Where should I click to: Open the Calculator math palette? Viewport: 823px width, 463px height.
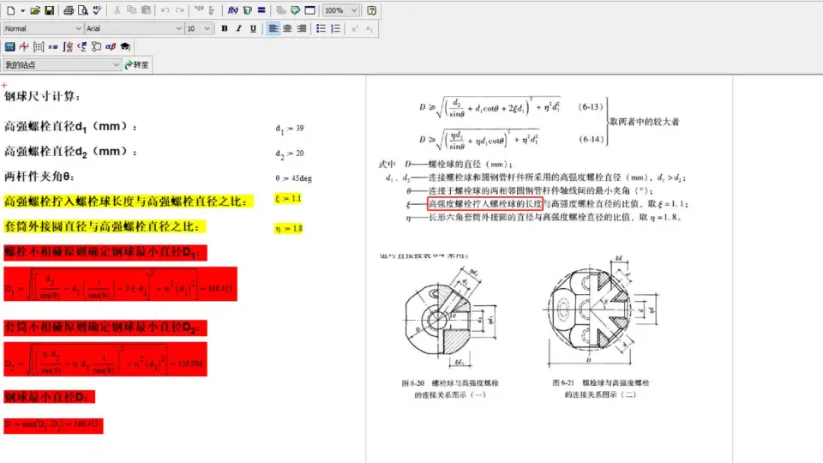[x=9, y=46]
